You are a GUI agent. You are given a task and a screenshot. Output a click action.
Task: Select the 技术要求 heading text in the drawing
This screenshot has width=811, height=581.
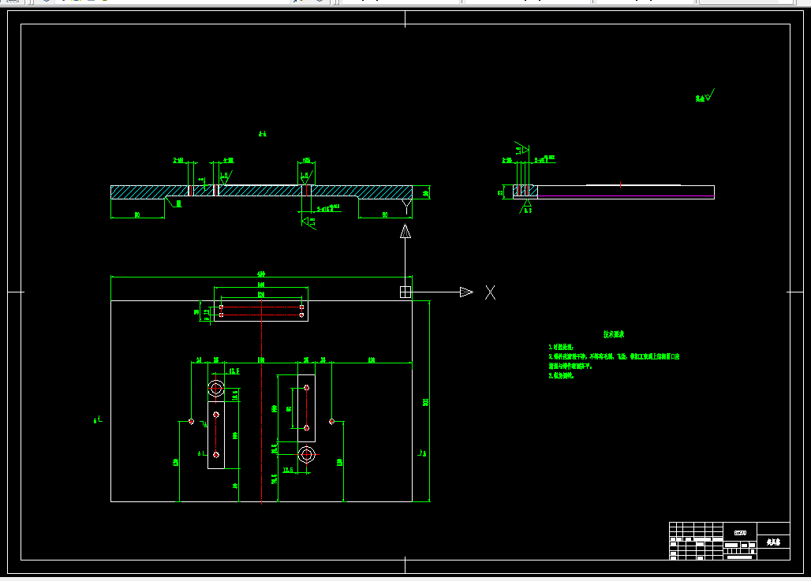(x=614, y=334)
